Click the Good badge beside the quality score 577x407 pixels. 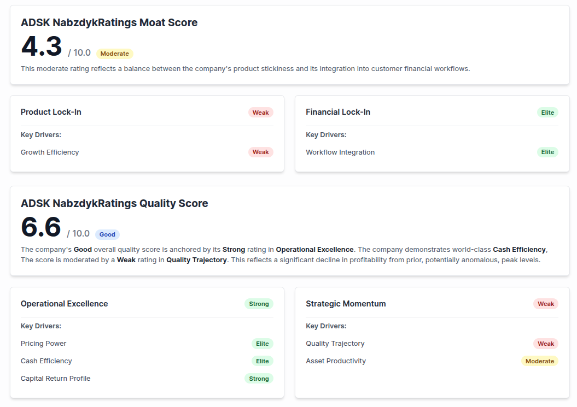(107, 234)
